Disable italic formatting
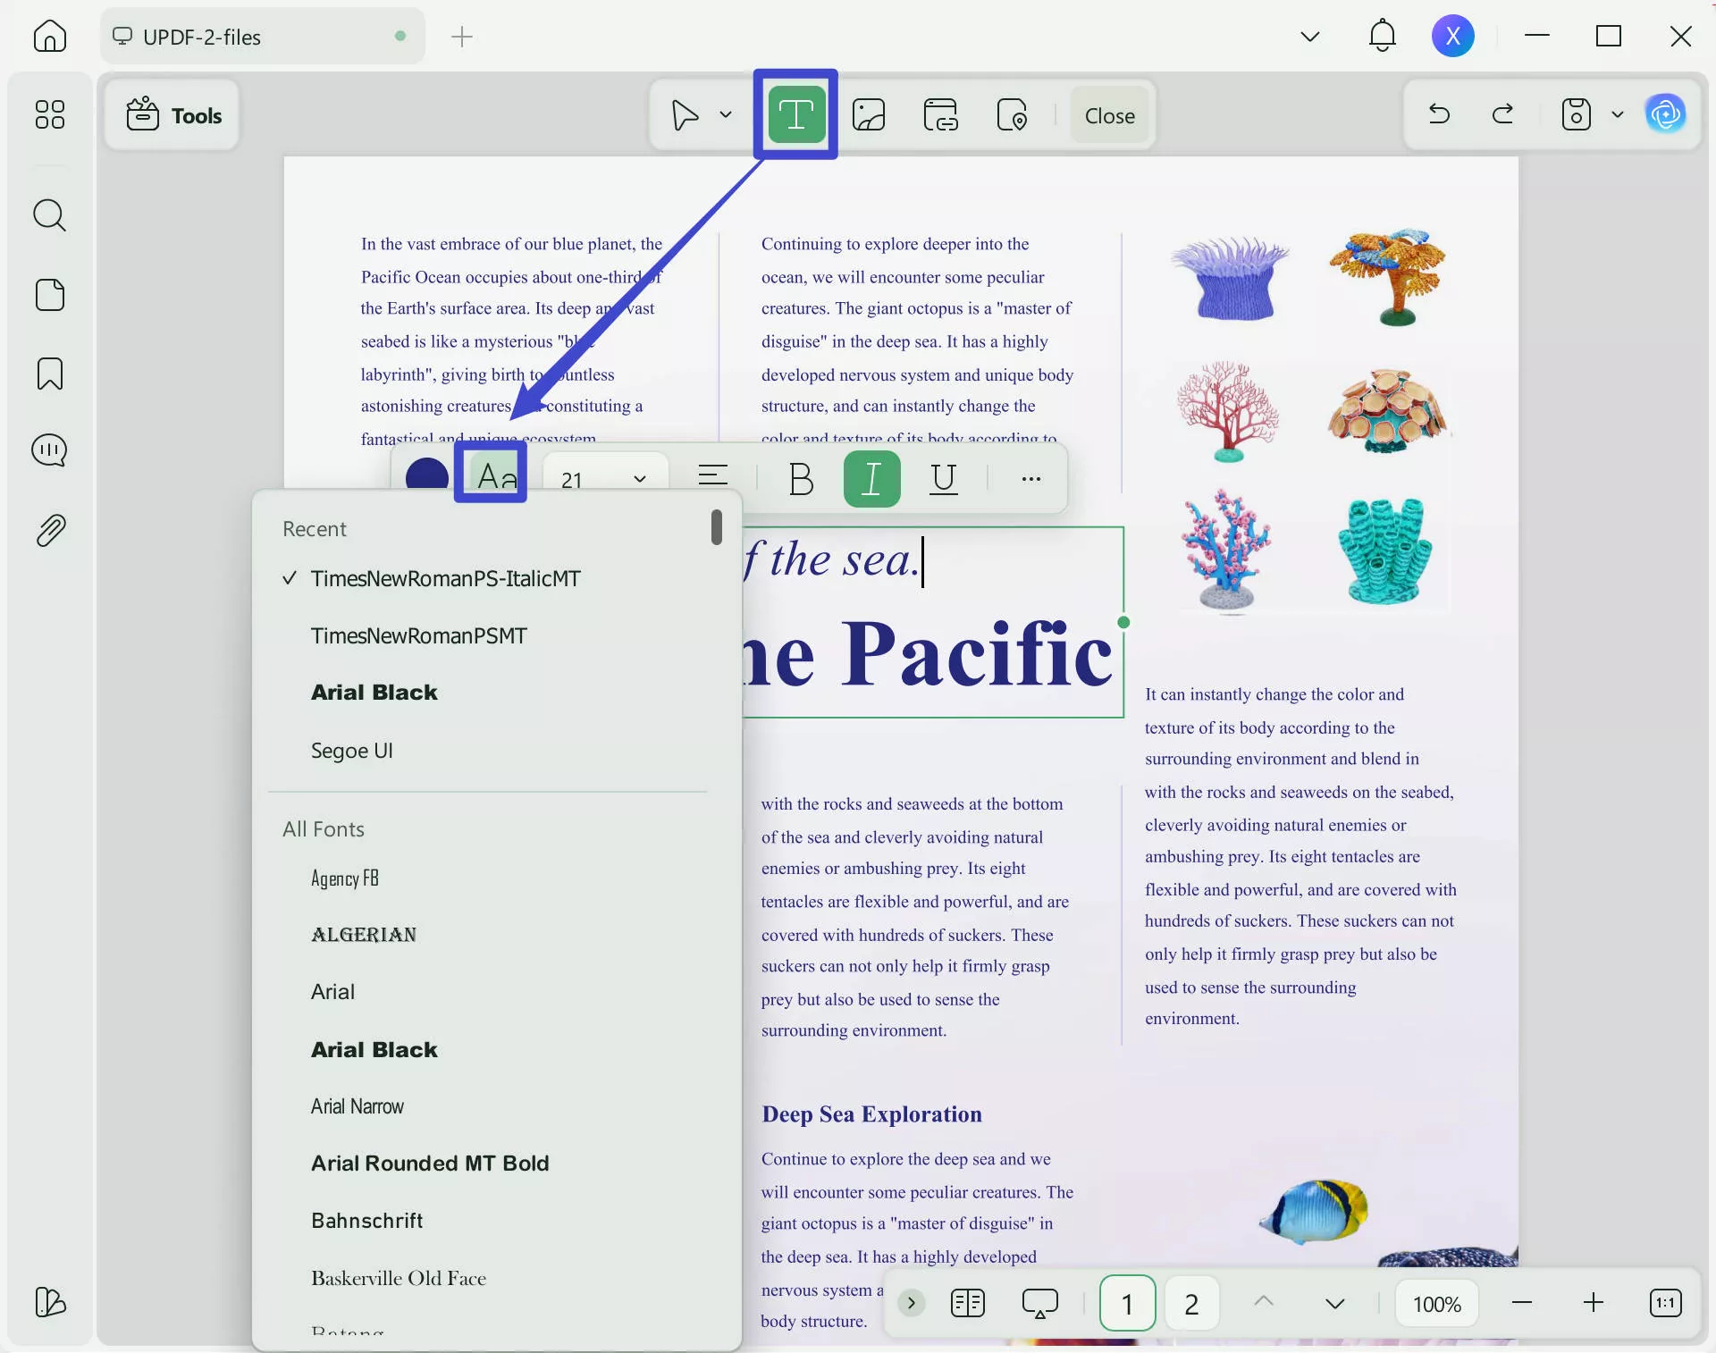This screenshot has width=1716, height=1353. click(x=871, y=479)
